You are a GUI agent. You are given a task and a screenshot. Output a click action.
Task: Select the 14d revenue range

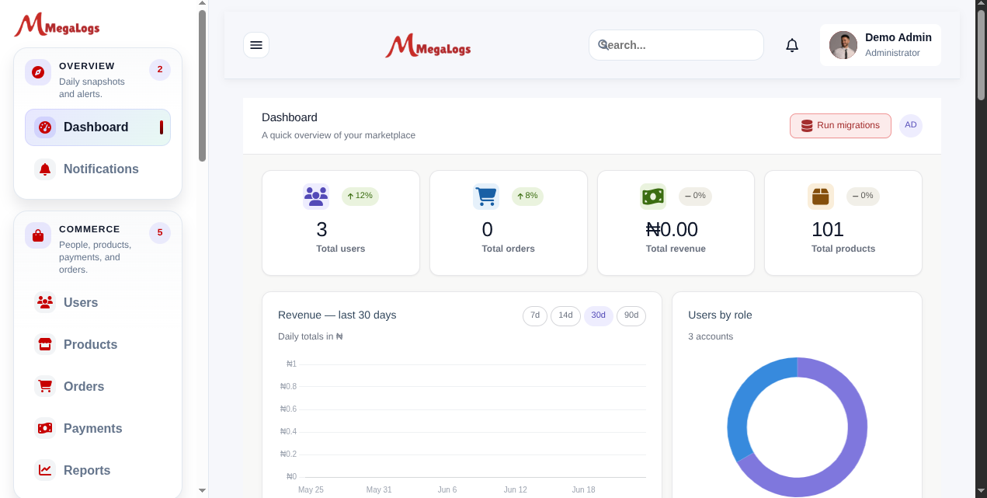[x=565, y=316]
